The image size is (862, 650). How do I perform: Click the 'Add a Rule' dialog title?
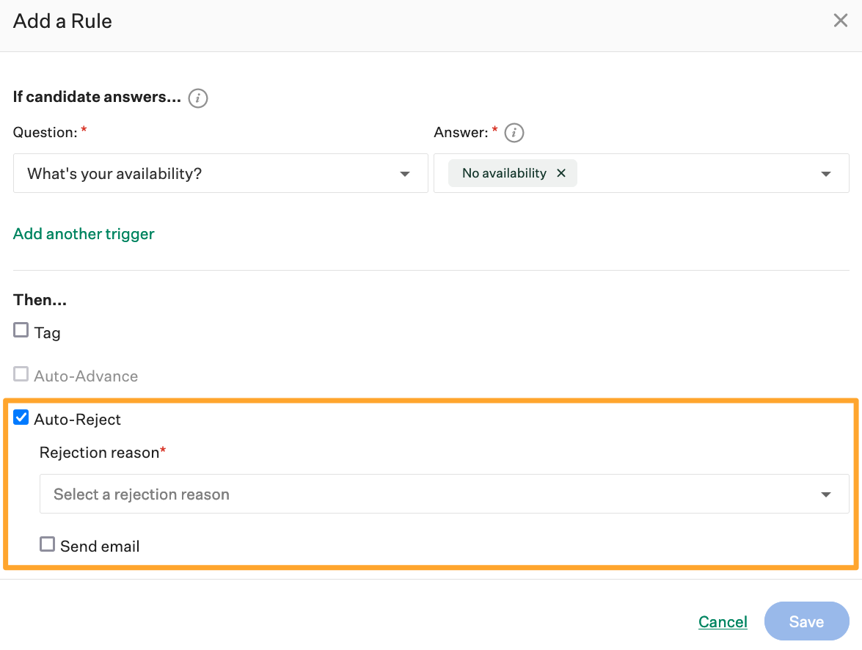pos(62,21)
